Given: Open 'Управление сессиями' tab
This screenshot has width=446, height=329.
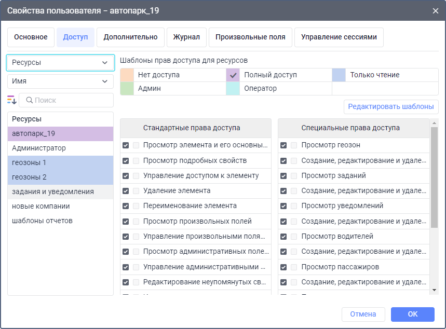Looking at the screenshot, I should pos(339,37).
